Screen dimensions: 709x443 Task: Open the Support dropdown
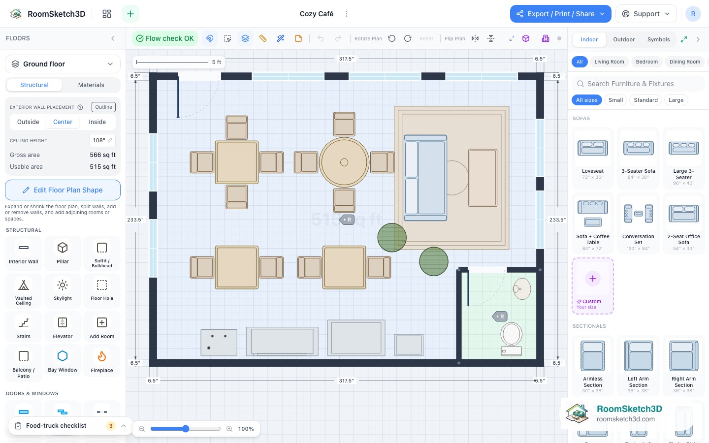coord(646,14)
